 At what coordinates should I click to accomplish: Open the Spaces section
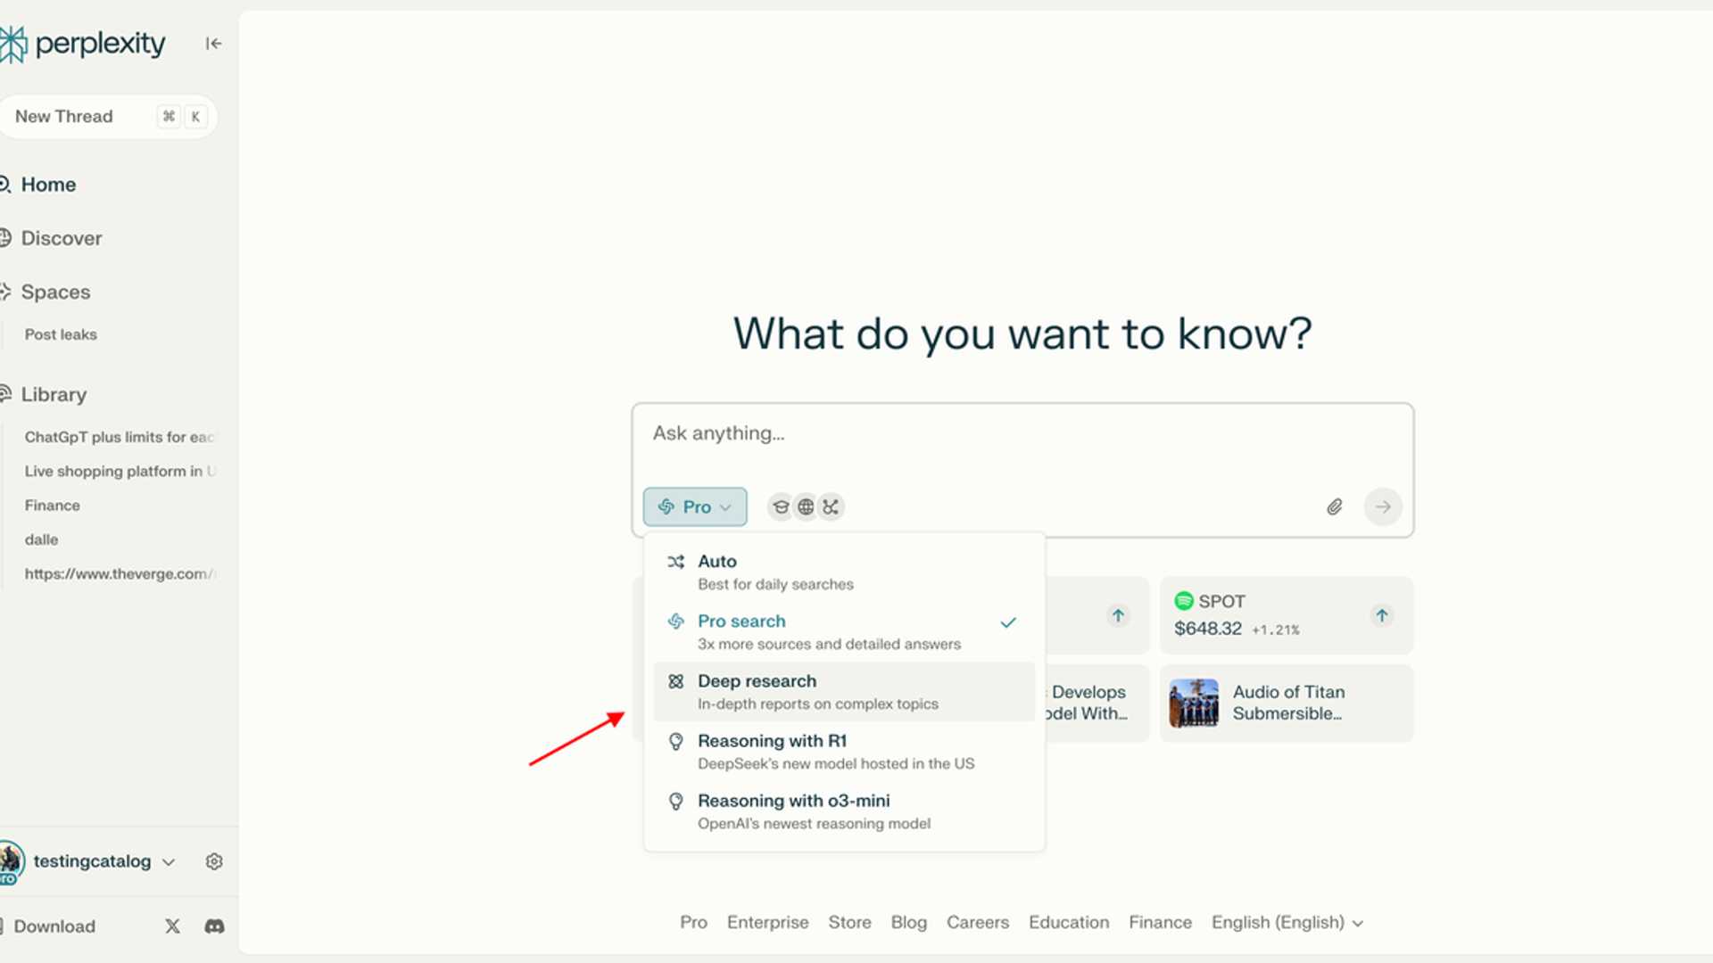coord(55,292)
